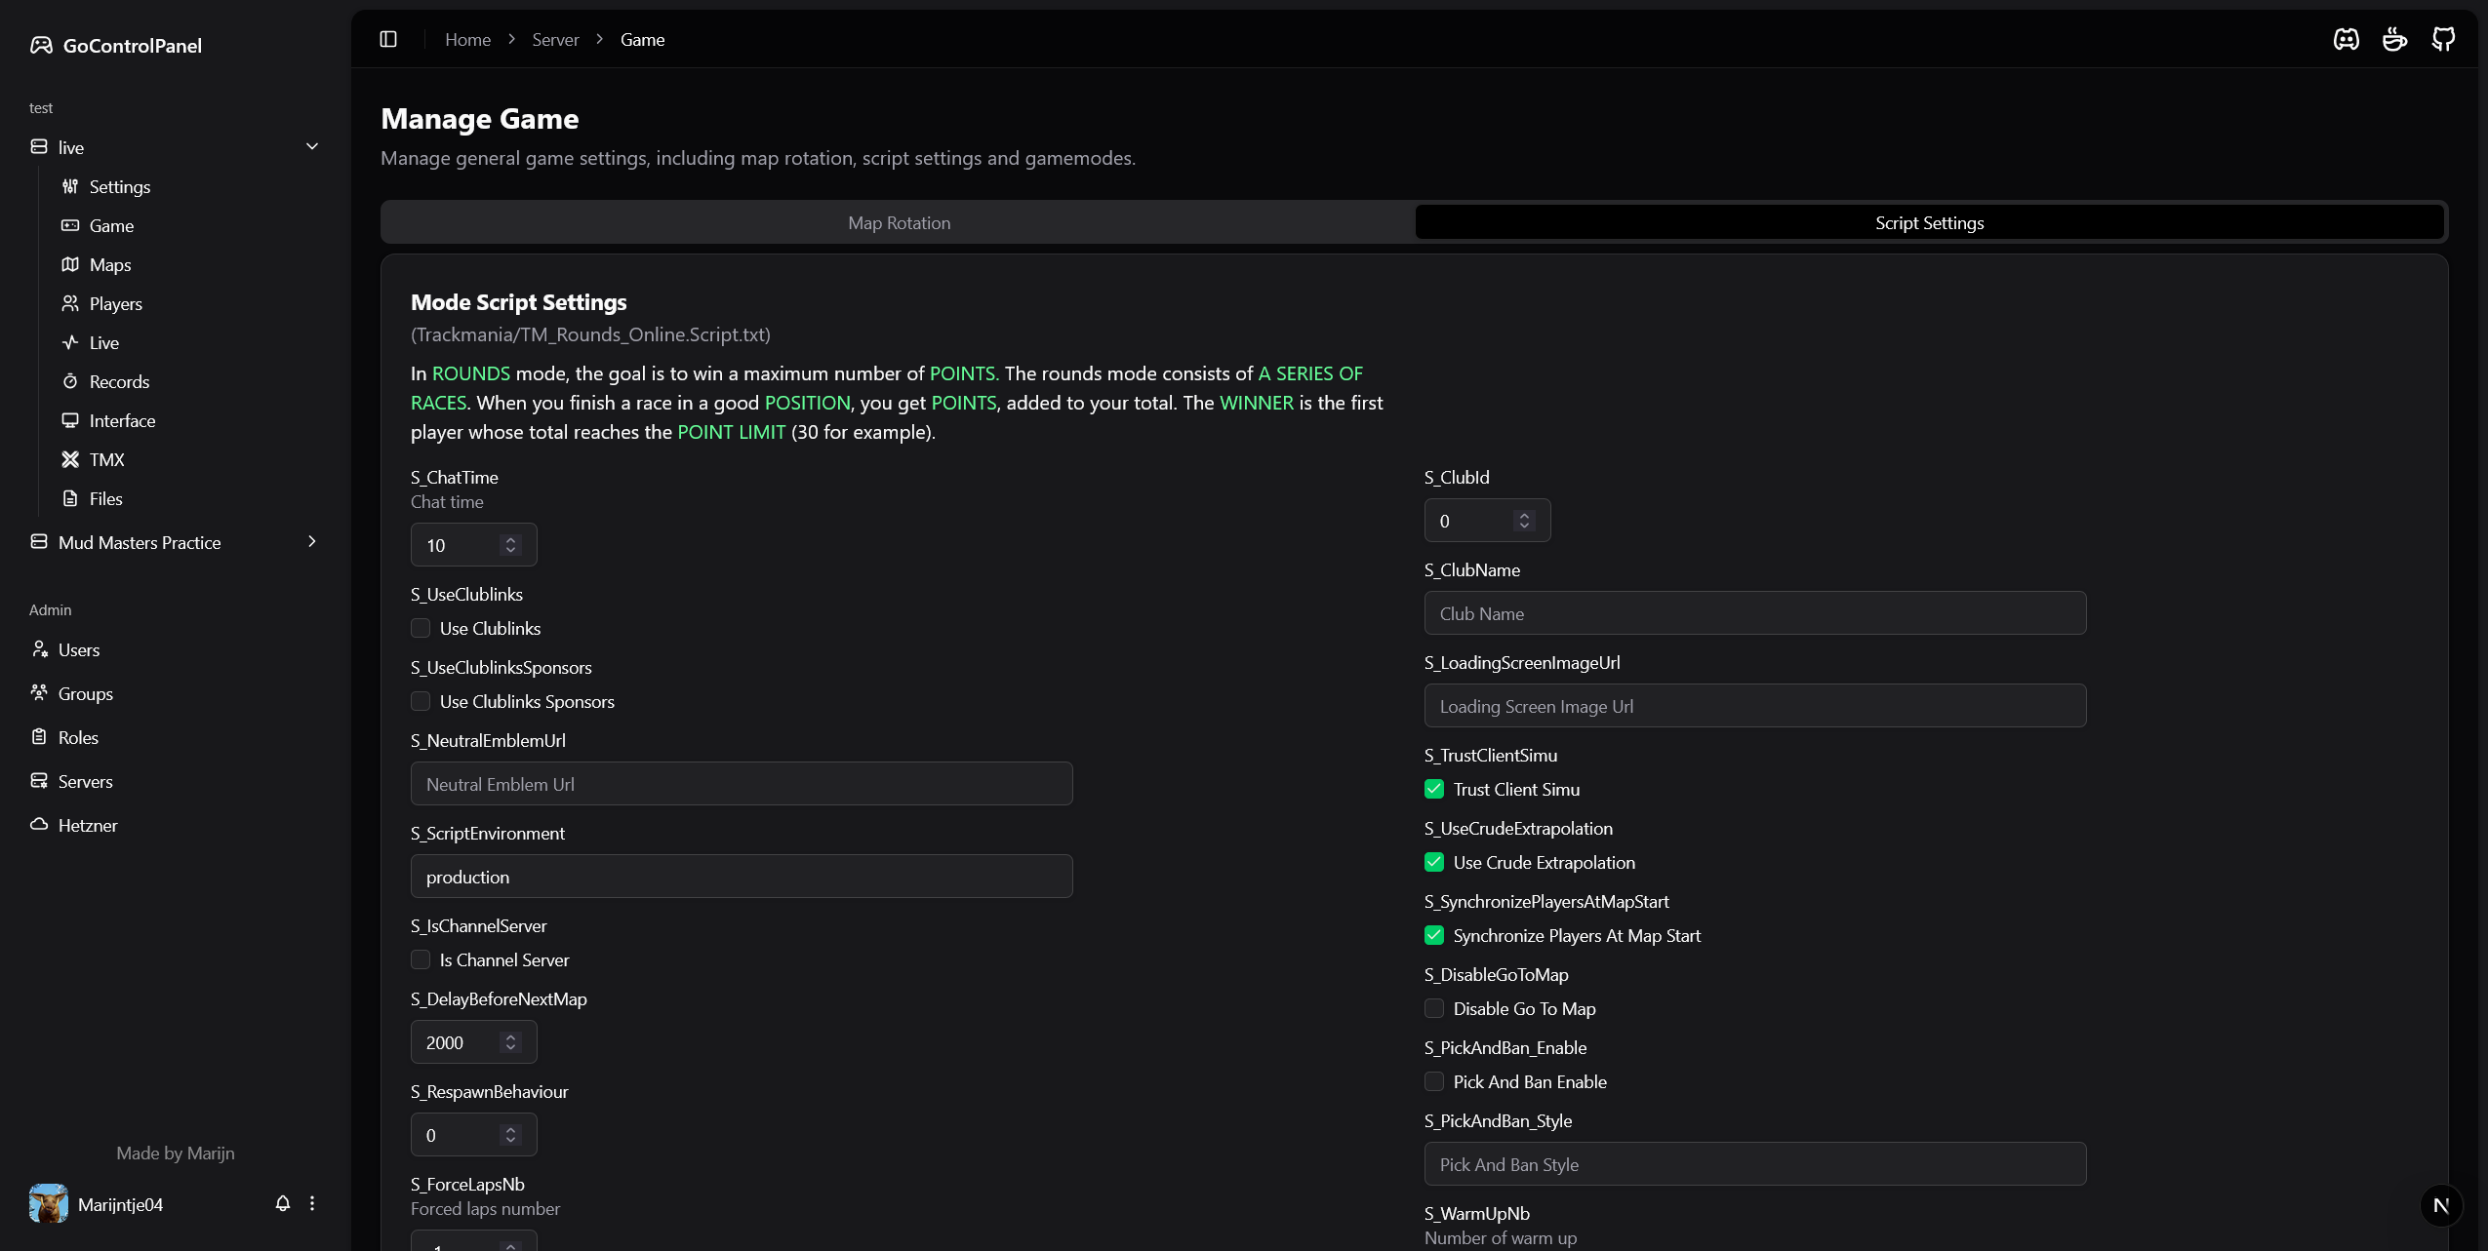
Task: Enable Pick And Ban Enable checkbox
Action: (x=1434, y=1081)
